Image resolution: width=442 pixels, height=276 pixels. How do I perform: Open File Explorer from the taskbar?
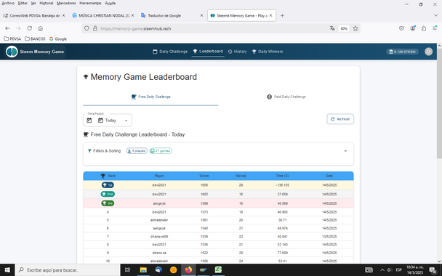click(x=143, y=269)
